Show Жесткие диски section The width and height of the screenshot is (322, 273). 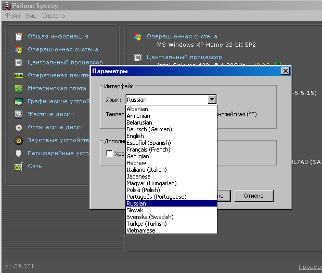[51, 114]
